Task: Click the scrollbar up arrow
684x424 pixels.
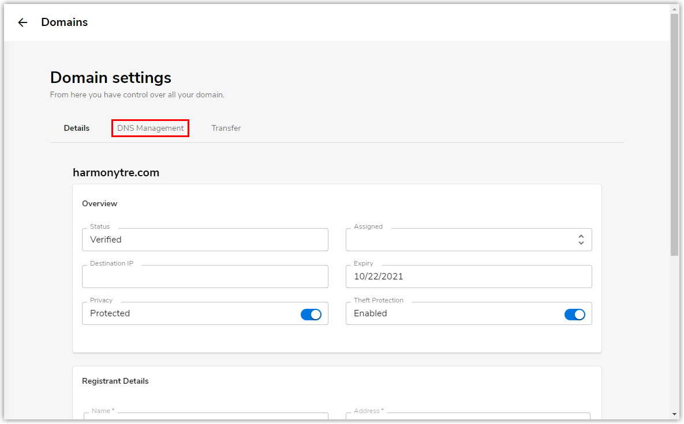Action: (x=674, y=9)
